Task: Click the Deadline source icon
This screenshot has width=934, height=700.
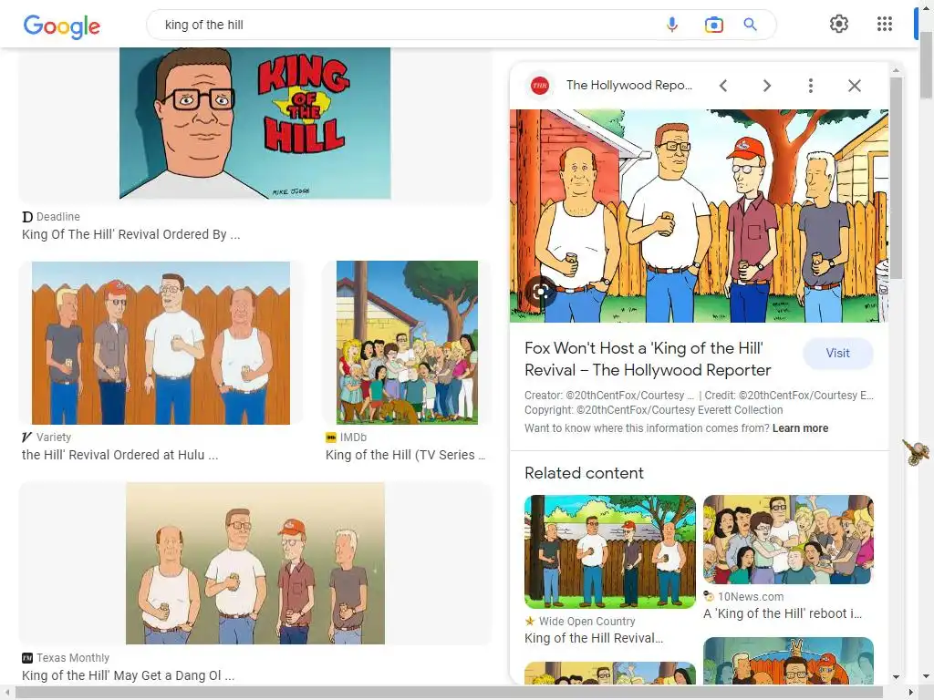Action: [27, 217]
